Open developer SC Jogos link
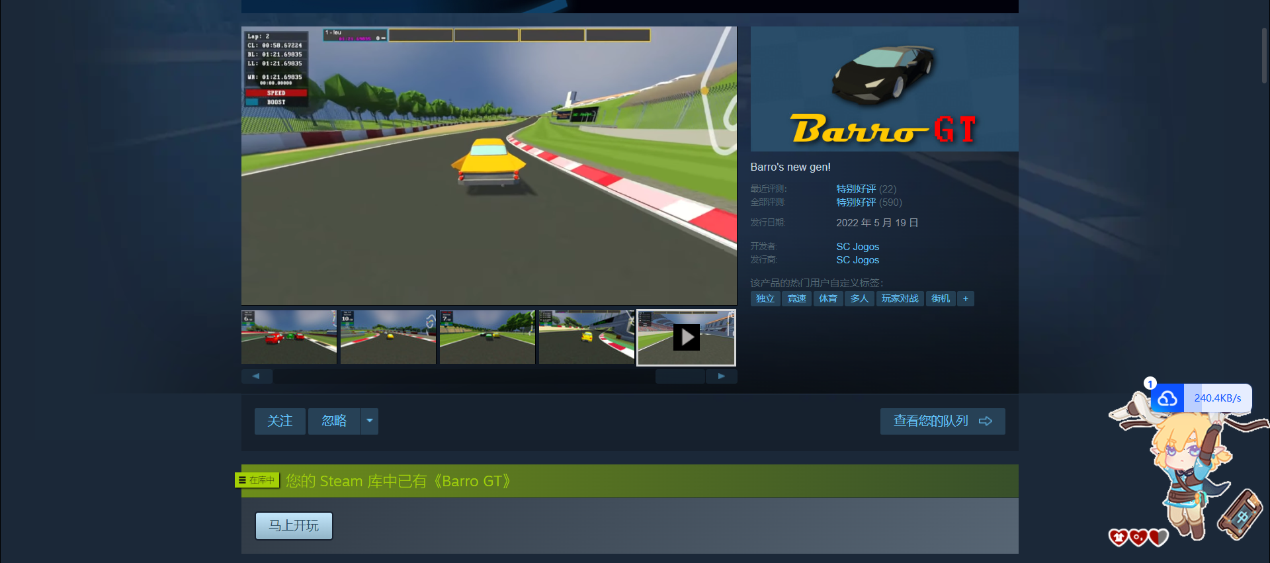Screen dimensions: 1270x563 (857, 246)
